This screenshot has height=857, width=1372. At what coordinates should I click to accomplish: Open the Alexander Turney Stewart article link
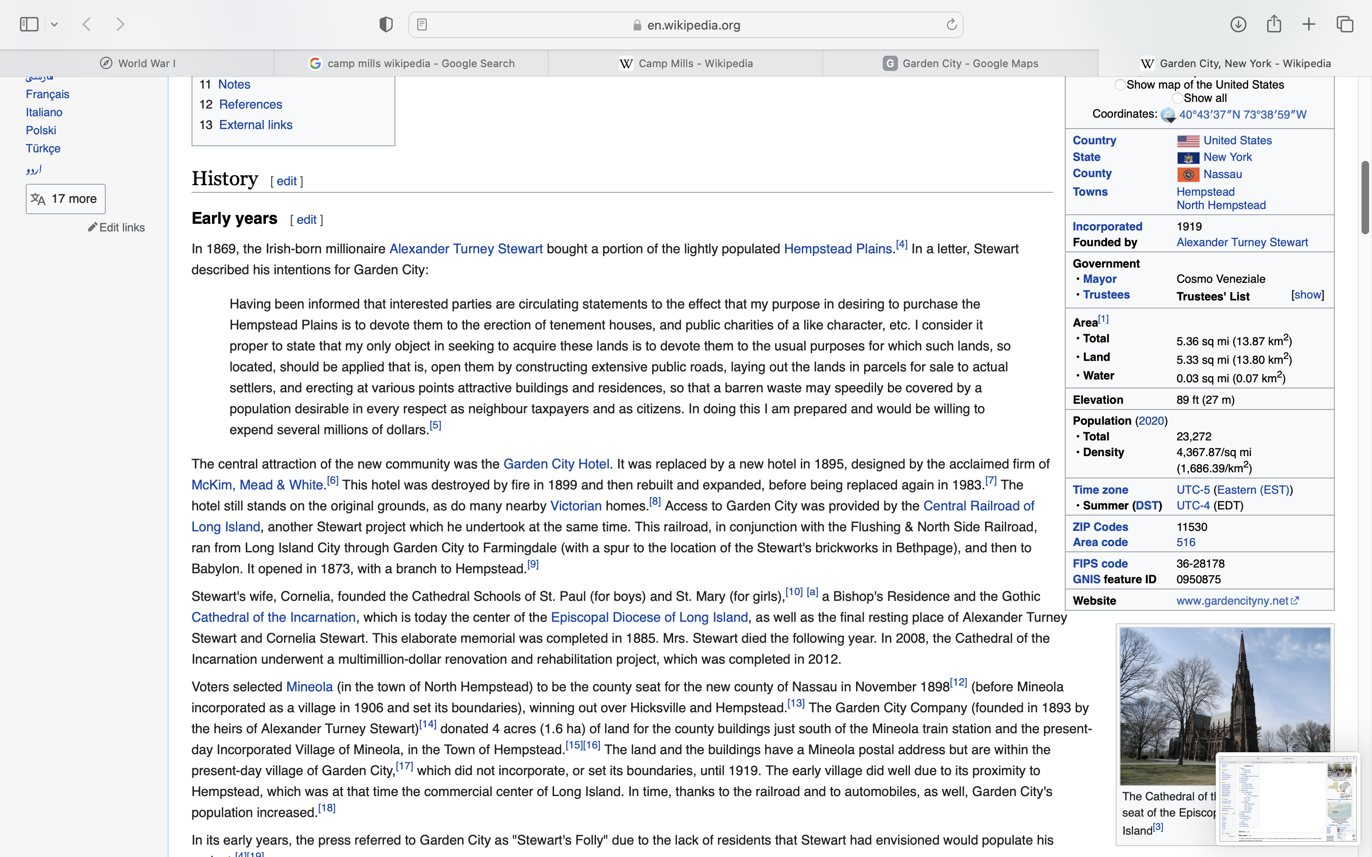click(x=465, y=249)
